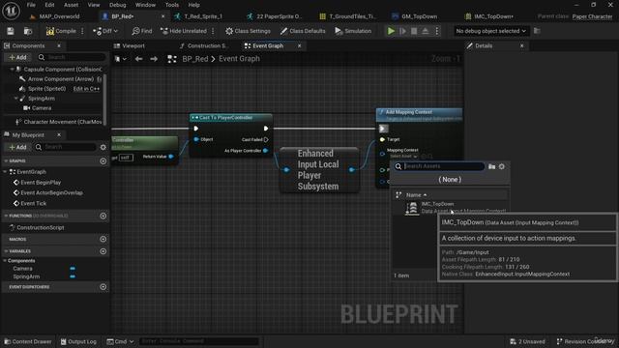
Task: Open the Tools menu
Action: coord(172,5)
